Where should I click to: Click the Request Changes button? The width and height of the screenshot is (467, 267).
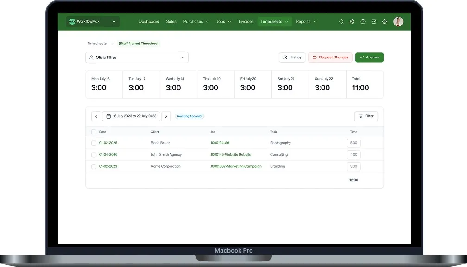(330, 57)
